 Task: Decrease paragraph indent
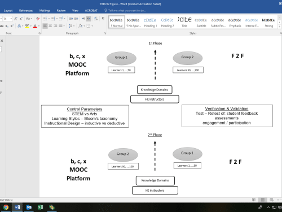coord(70,19)
